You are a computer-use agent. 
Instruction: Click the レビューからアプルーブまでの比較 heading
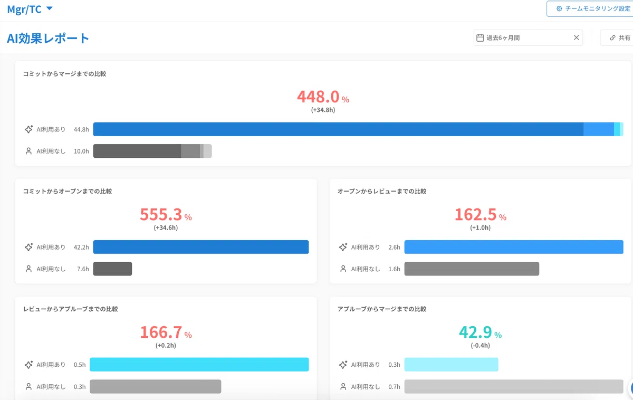70,309
